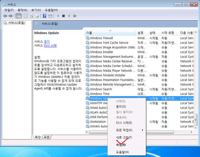
Task: Select Windows Presentation Foundation row
Action: point(139,80)
